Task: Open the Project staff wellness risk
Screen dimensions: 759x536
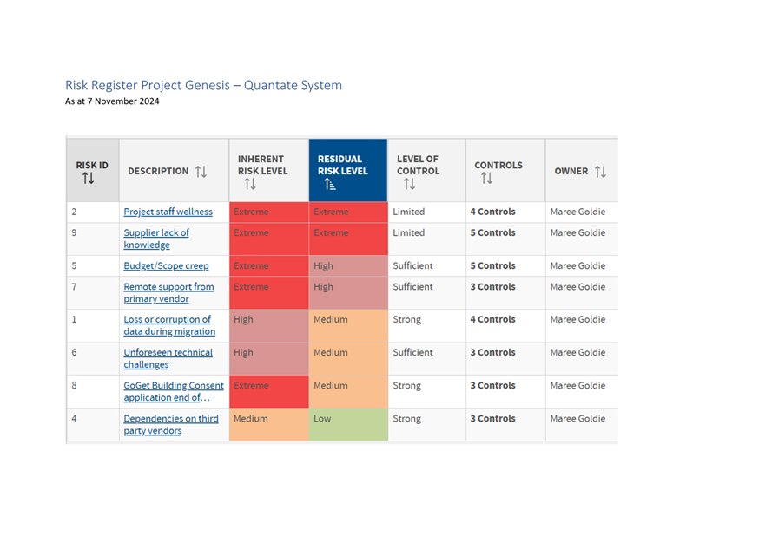Action: 168,212
